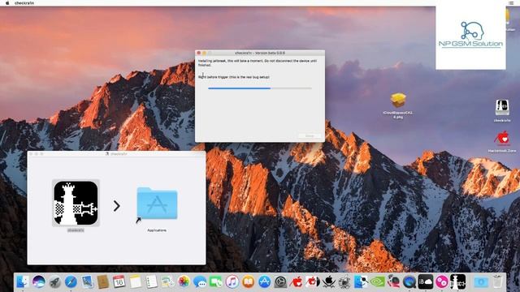Click 'Right before trigger' status text

point(234,77)
